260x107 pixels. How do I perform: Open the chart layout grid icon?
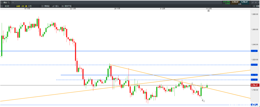pyautogui.click(x=2, y=6)
